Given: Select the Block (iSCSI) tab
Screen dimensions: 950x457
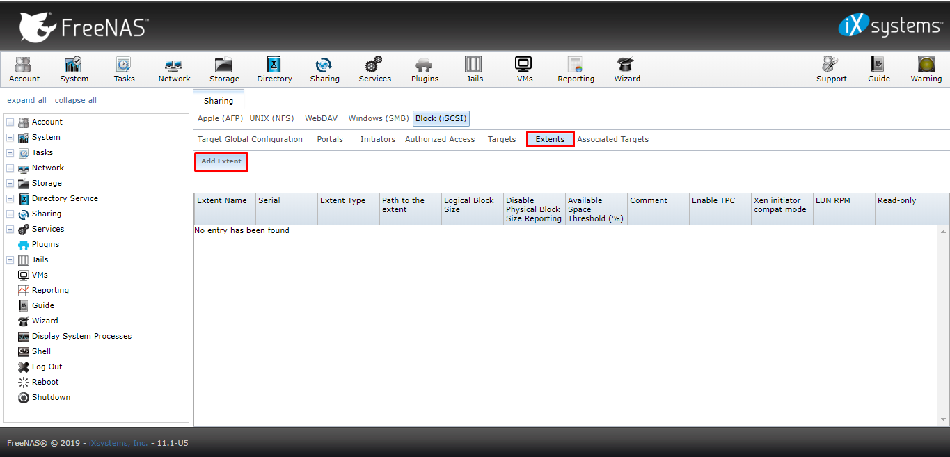Looking at the screenshot, I should (x=441, y=118).
